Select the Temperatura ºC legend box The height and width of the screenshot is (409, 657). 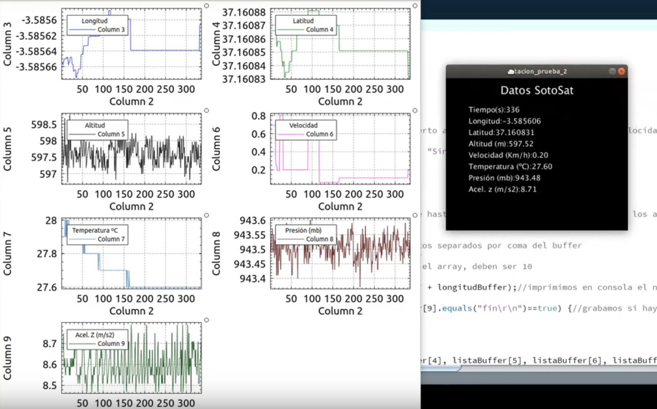pos(97,235)
